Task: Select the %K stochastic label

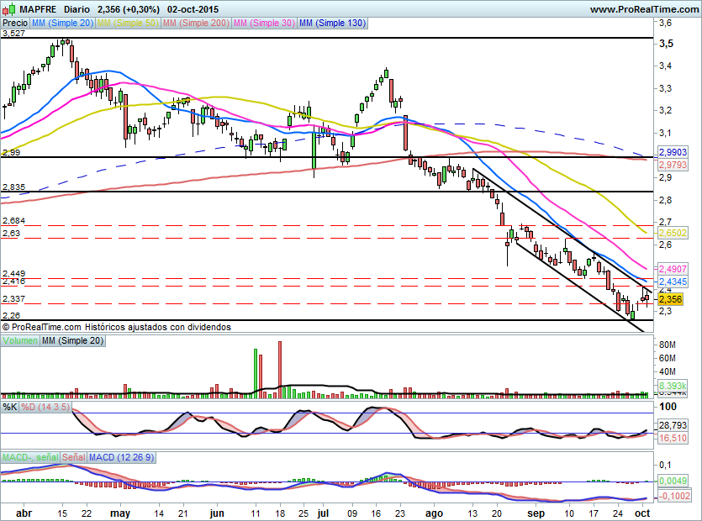Action: tap(10, 407)
